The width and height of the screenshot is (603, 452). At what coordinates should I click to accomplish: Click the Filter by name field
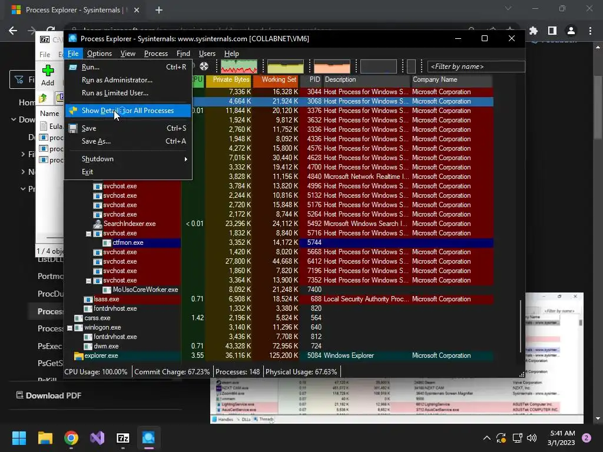pyautogui.click(x=476, y=67)
